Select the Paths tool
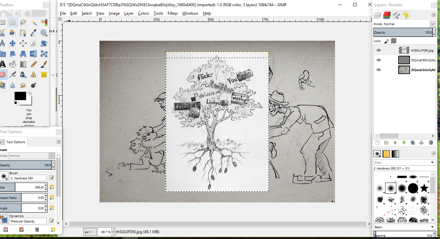This screenshot has width=440, height=239. (23, 33)
